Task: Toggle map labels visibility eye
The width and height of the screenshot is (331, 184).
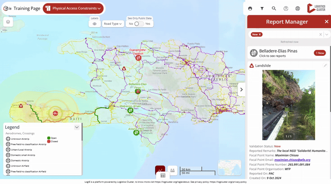Action: (95, 24)
